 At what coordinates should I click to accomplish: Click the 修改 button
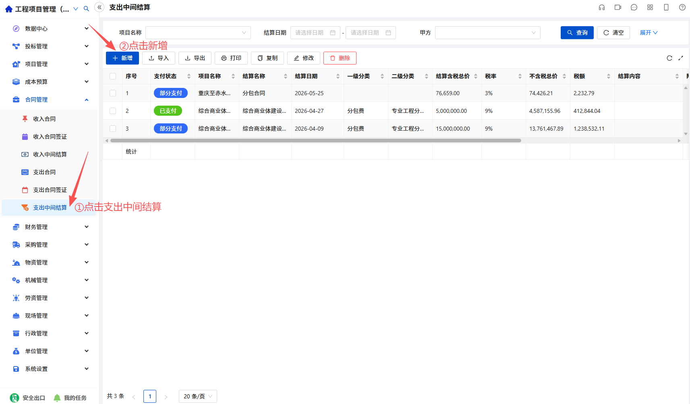tap(304, 58)
